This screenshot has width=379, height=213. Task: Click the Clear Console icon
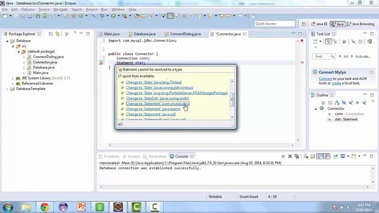tap(306, 156)
